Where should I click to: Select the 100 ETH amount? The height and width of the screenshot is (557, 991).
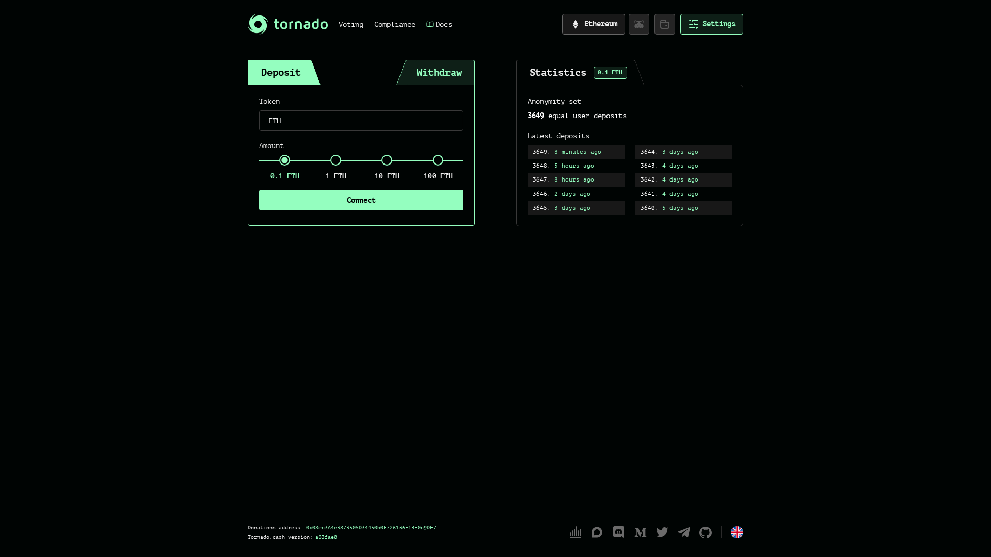point(438,160)
